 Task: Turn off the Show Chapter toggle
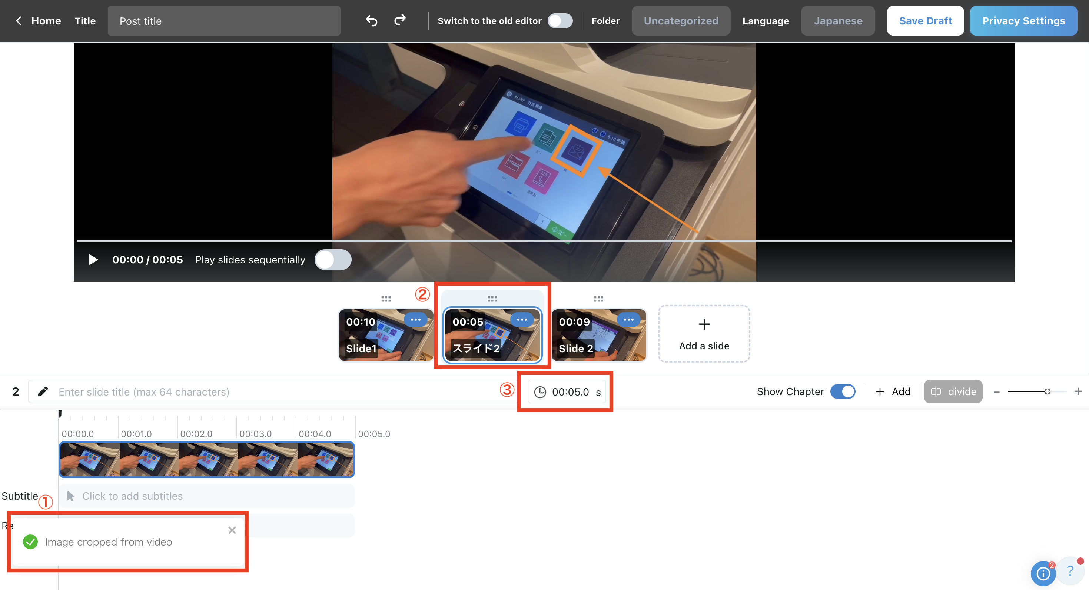pos(843,392)
